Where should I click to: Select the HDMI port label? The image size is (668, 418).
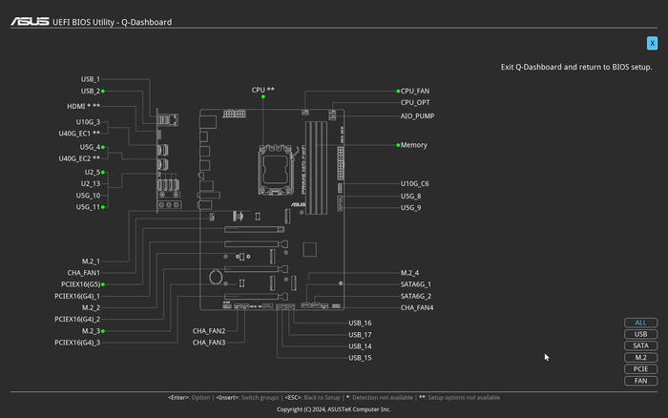[x=82, y=106]
